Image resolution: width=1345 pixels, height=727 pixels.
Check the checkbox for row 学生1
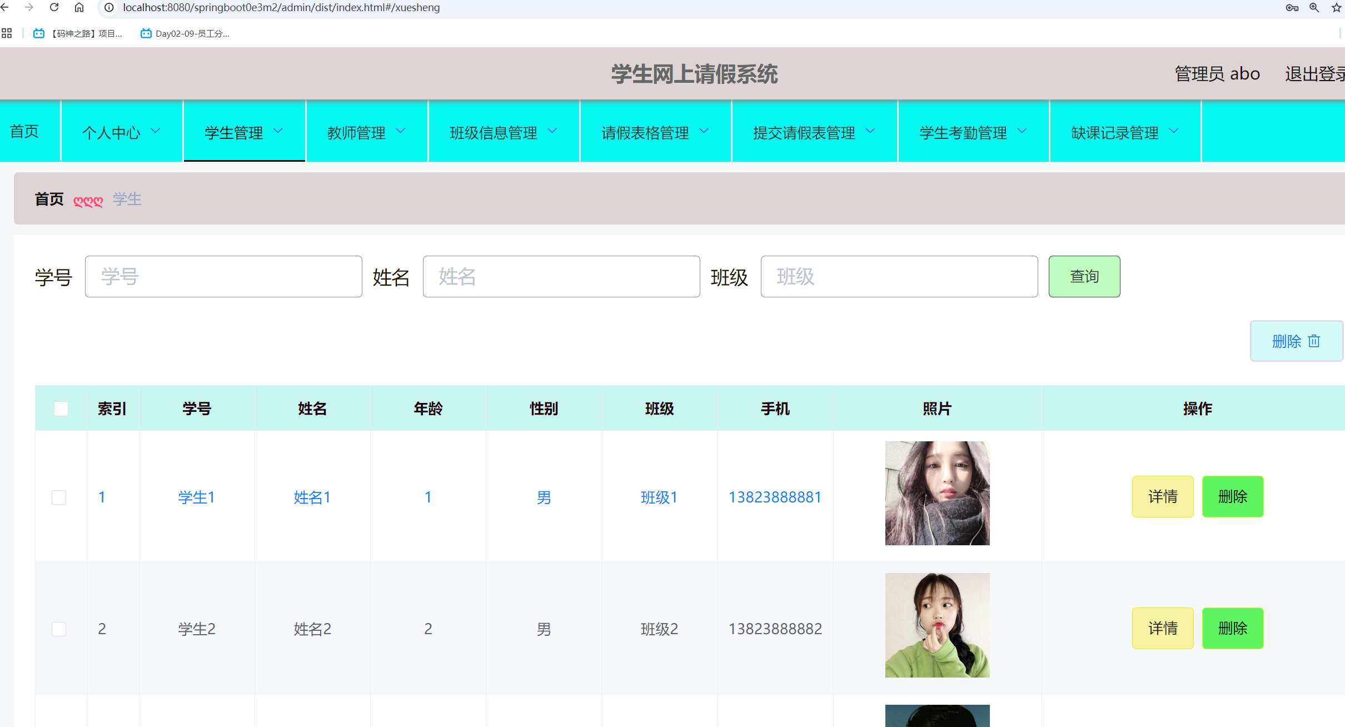pyautogui.click(x=59, y=497)
